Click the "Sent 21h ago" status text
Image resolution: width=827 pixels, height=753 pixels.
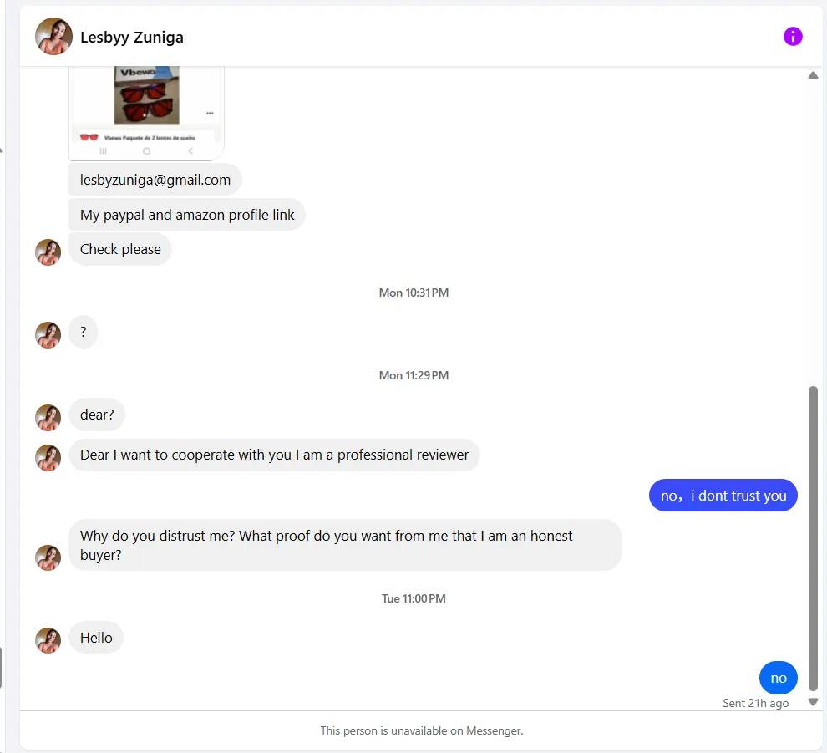755,703
